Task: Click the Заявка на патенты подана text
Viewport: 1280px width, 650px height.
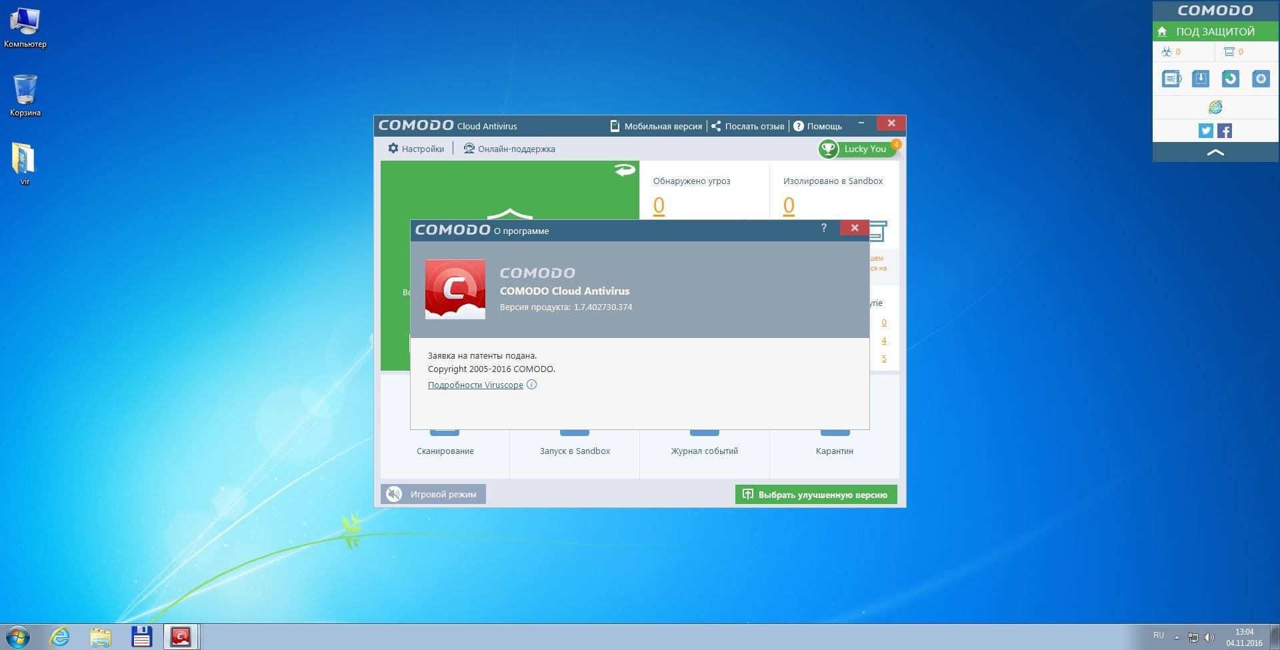Action: tap(482, 355)
